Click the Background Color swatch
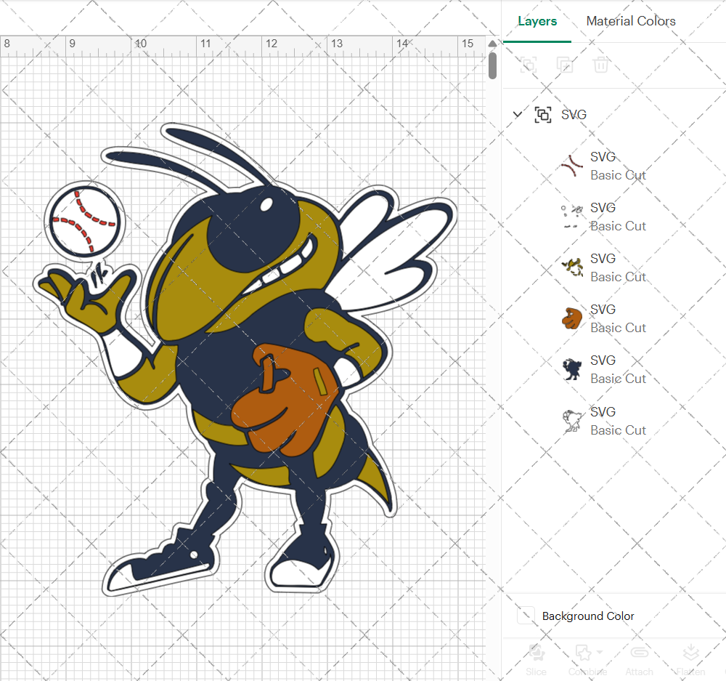Screen dimensions: 726x681 click(x=526, y=616)
